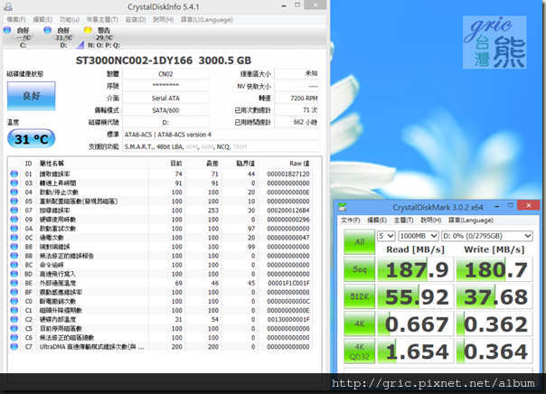Viewport: 546px width, 394px height.
Task: Click raw value 00001F1C001F
Action: point(288,283)
